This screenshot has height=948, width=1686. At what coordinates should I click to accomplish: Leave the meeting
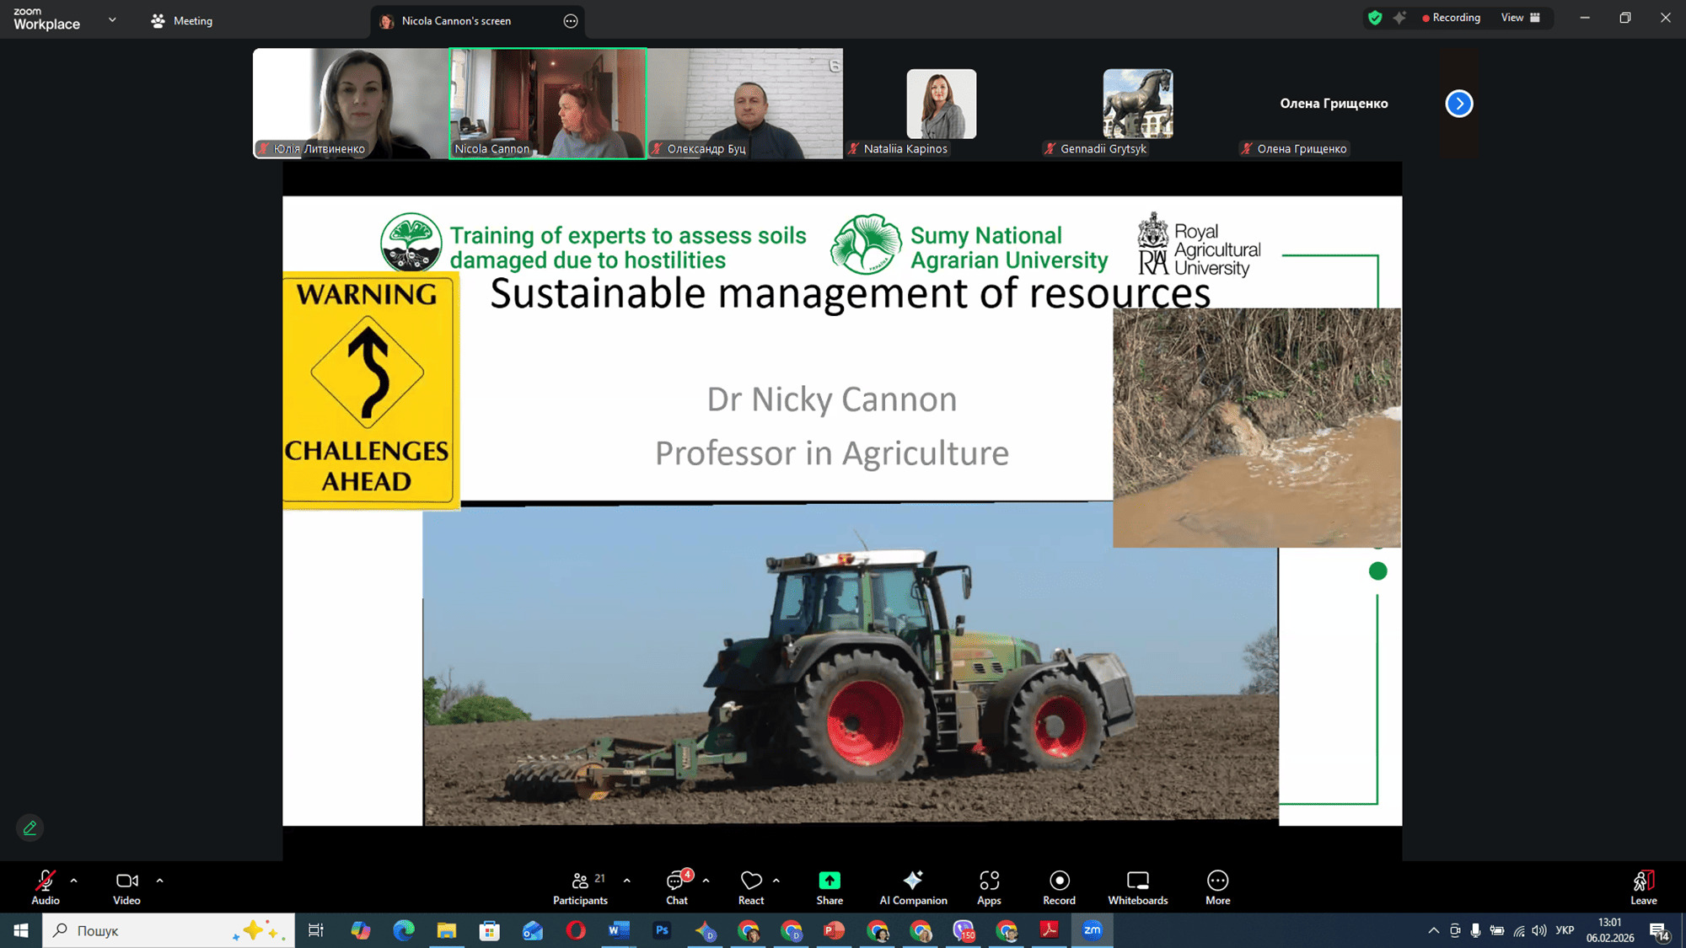point(1643,886)
